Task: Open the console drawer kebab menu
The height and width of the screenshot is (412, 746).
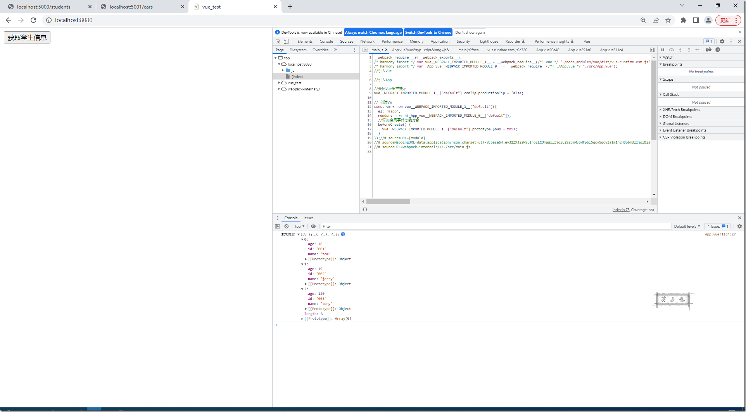Action: (278, 218)
